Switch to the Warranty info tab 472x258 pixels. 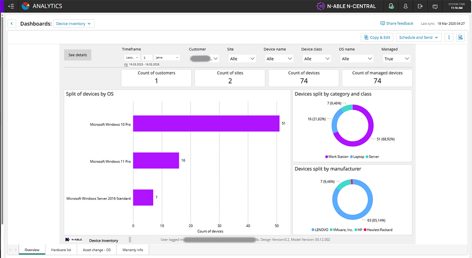click(133, 250)
